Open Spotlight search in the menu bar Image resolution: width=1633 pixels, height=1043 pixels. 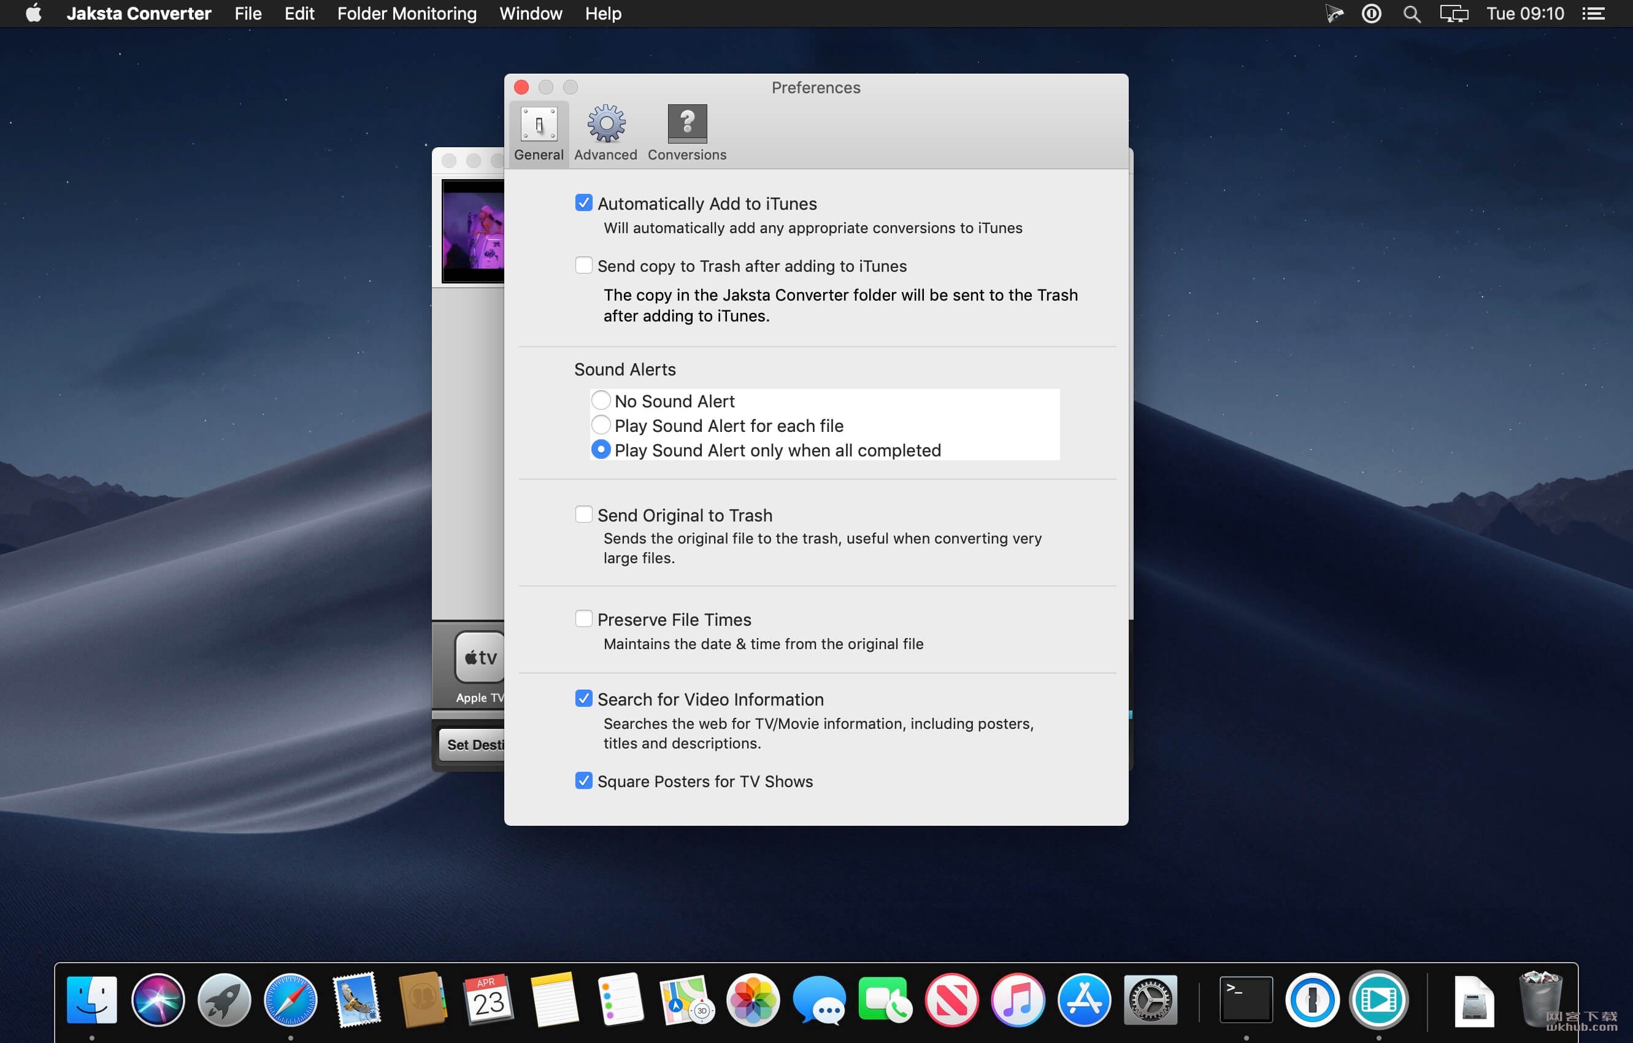tap(1412, 13)
